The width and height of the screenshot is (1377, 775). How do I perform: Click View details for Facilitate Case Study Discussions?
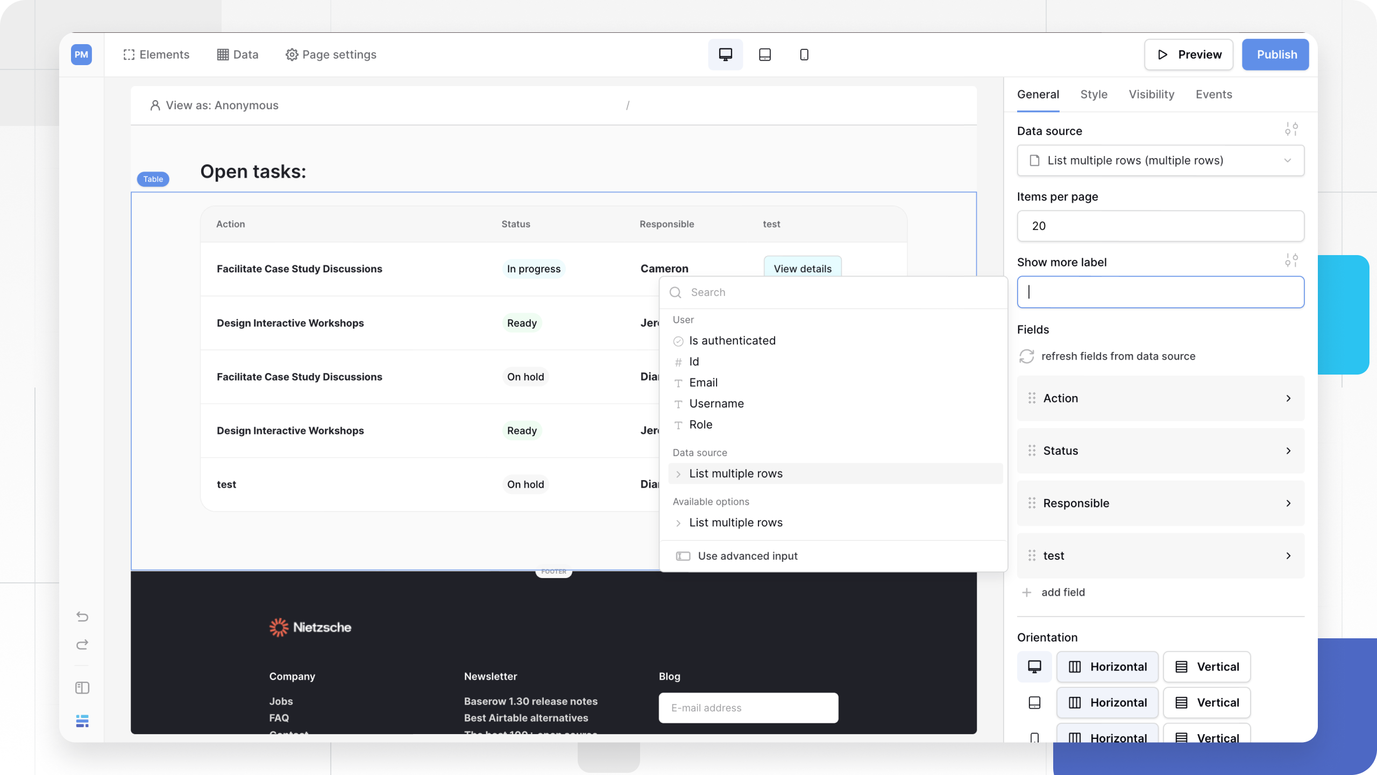[x=802, y=268]
